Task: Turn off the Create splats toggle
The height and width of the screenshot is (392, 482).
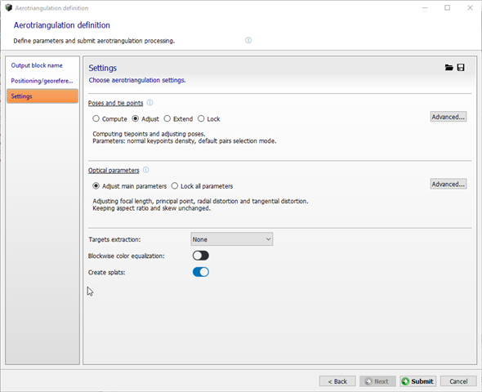Action: click(x=201, y=272)
